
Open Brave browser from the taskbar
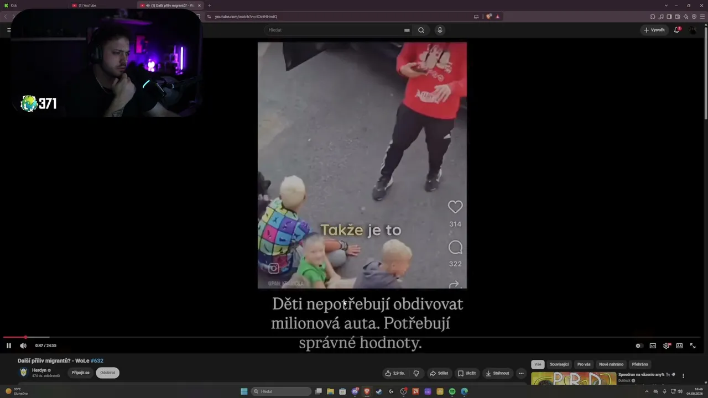coord(367,391)
